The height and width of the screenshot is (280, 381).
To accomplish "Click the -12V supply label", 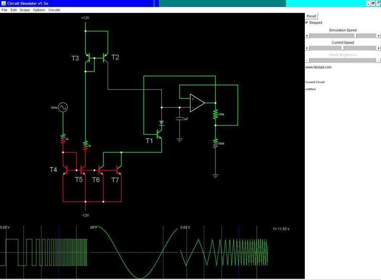I will coord(85,215).
